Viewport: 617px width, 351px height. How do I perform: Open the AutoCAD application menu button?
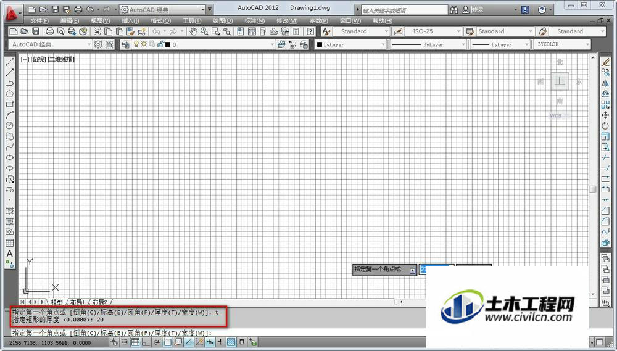14,12
